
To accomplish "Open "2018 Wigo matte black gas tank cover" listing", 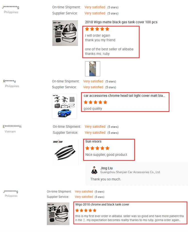I will (121, 22).
